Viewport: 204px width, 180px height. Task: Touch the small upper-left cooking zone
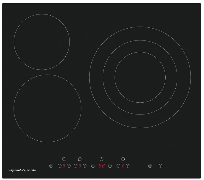point(42,42)
